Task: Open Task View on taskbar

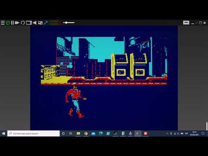Action: (71, 133)
